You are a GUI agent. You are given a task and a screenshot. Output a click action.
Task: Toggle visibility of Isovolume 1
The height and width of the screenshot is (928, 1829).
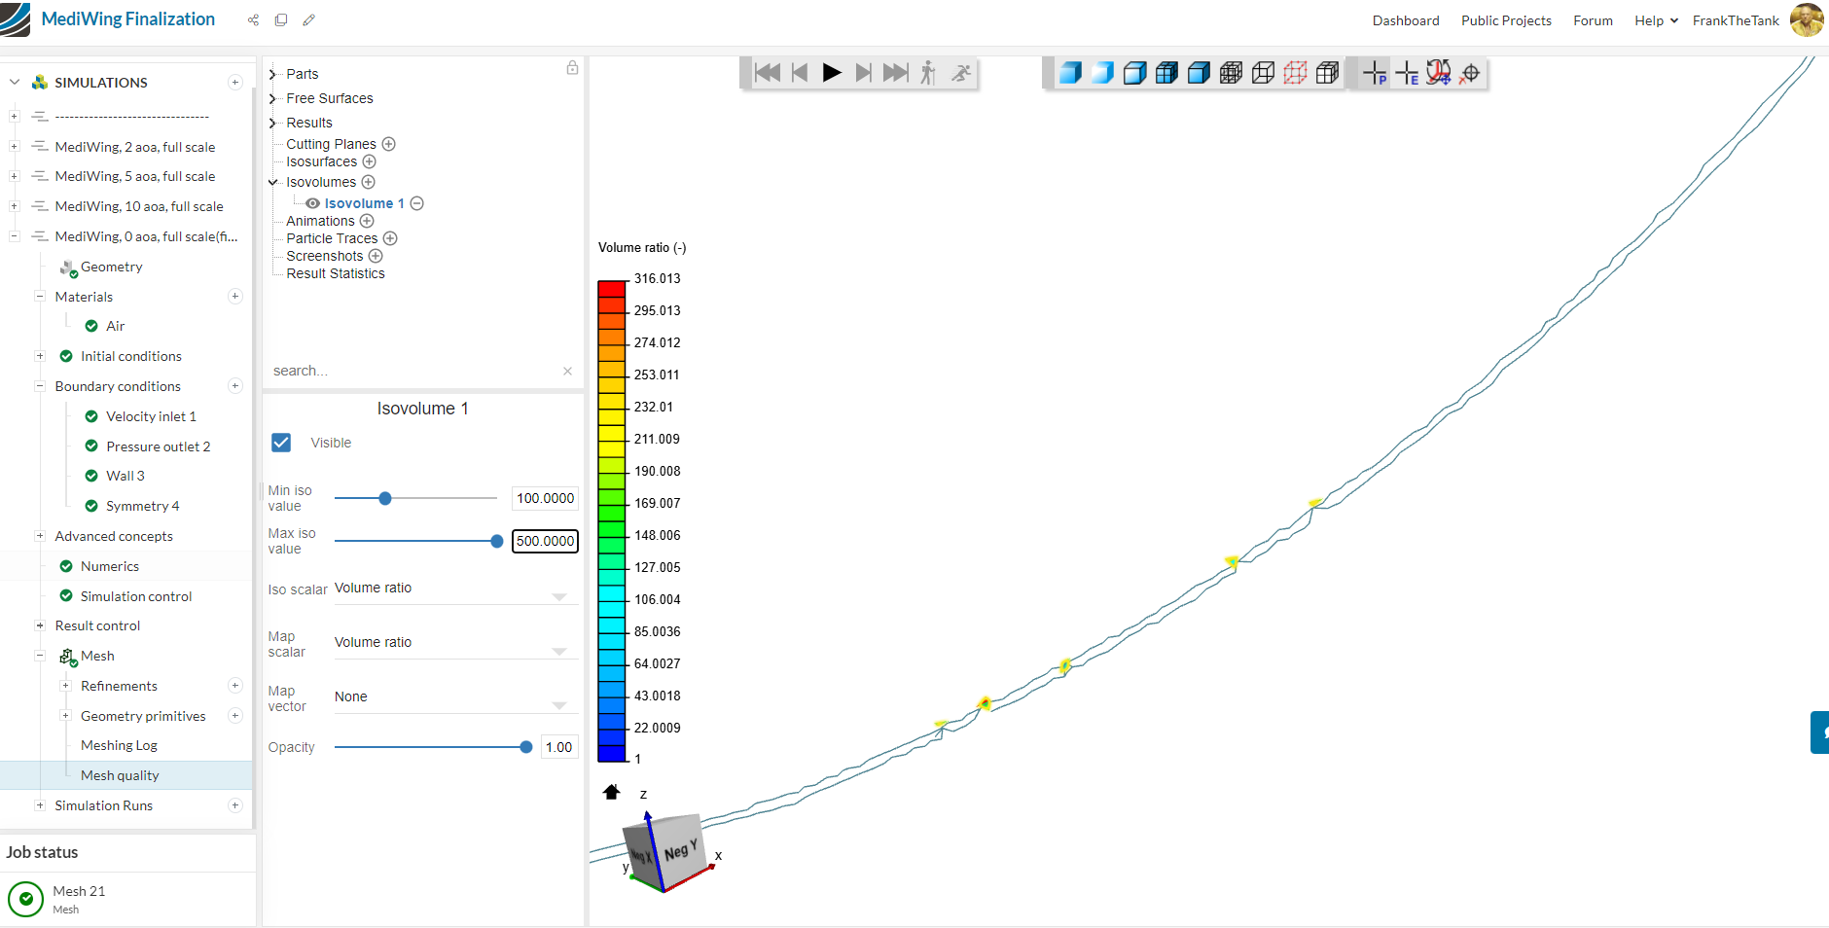pyautogui.click(x=312, y=202)
